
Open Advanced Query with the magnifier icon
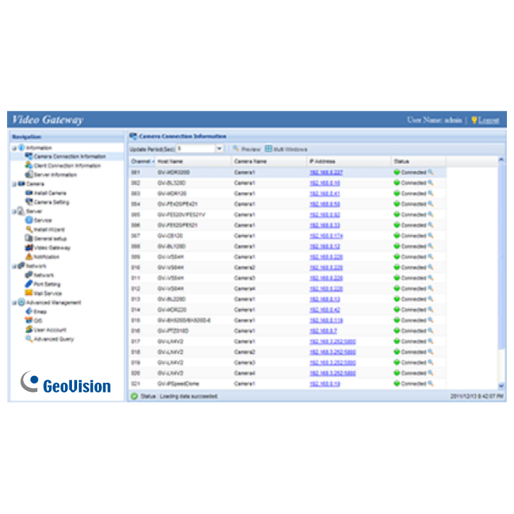[28, 339]
